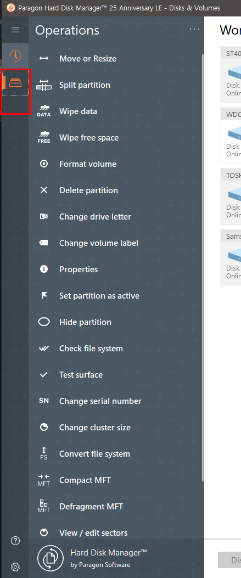Image resolution: width=241 pixels, height=578 pixels.
Task: Select the WDC disk card
Action: click(231, 135)
